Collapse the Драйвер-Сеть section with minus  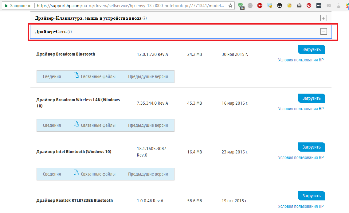point(324,31)
